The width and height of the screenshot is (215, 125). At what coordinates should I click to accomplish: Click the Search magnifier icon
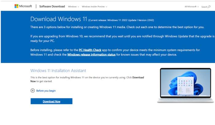(x=209, y=6)
